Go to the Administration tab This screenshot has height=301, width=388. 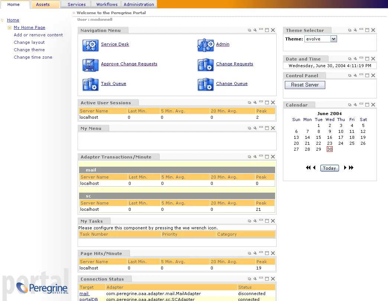(139, 4)
